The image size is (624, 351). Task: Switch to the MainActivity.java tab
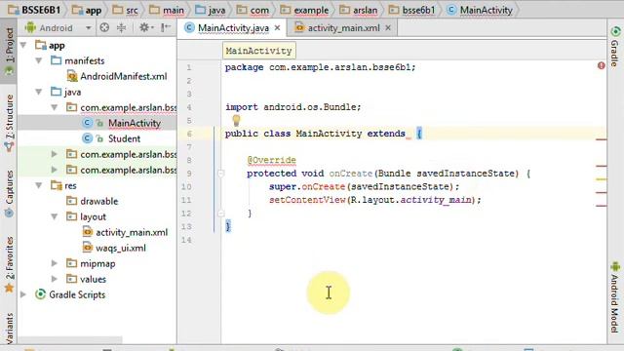(x=233, y=28)
